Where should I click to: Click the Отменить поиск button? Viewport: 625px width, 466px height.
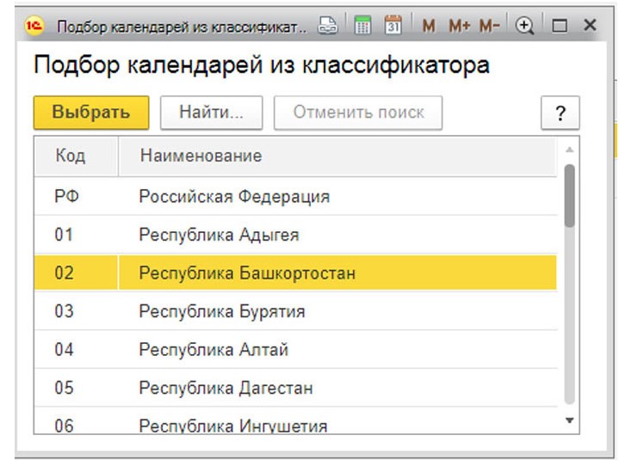pos(357,113)
